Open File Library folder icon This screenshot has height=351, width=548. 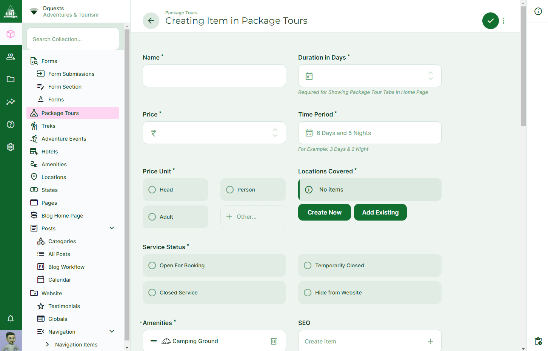[x=11, y=79]
